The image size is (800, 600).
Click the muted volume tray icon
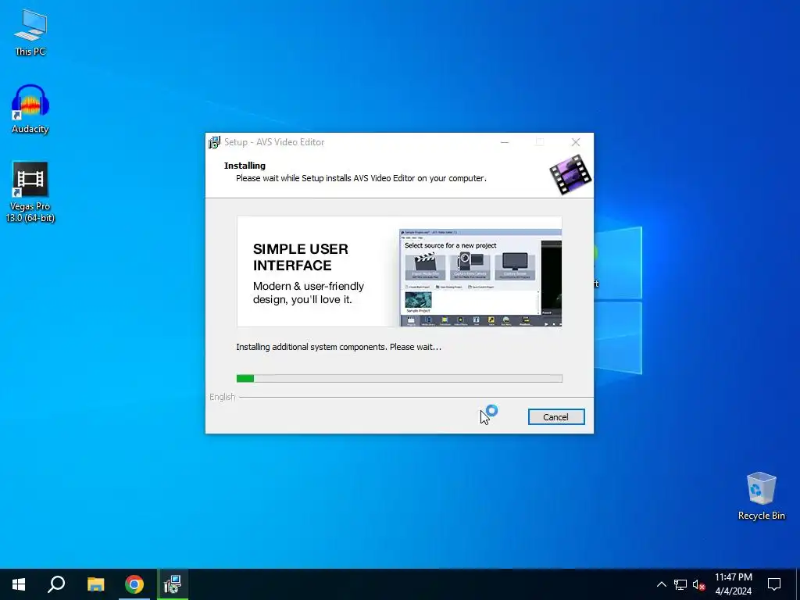698,584
